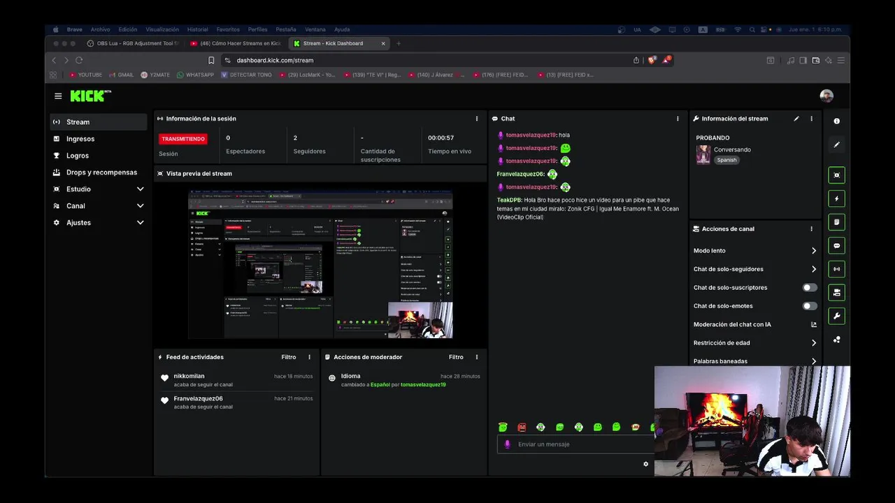
Task: Open DETECTAR TONO bookmark
Action: point(247,75)
